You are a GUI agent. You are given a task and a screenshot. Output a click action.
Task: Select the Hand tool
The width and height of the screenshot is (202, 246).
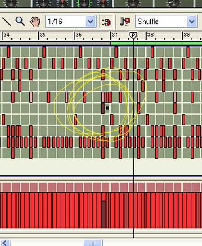click(35, 21)
